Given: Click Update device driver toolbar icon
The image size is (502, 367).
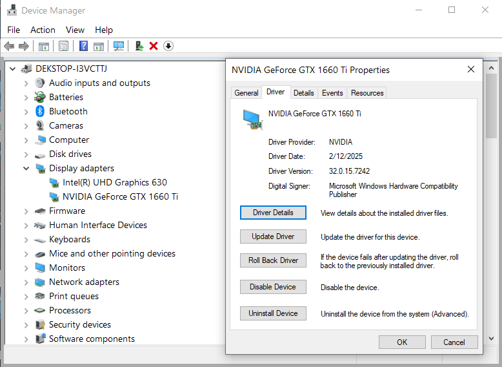Looking at the screenshot, I should [x=139, y=46].
